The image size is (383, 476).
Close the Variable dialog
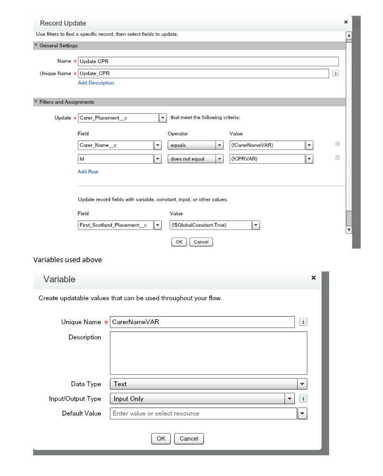coord(313,278)
